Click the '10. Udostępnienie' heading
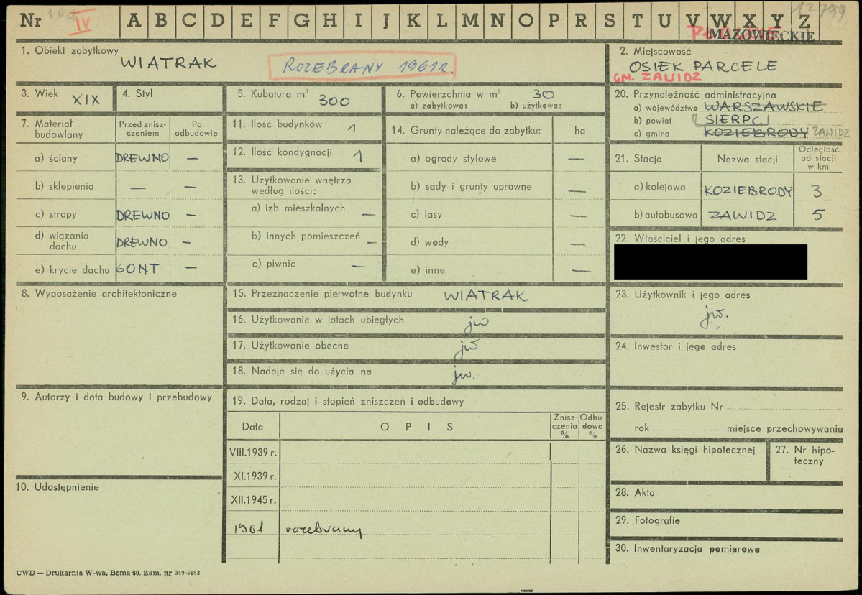This screenshot has width=862, height=595. [x=58, y=487]
